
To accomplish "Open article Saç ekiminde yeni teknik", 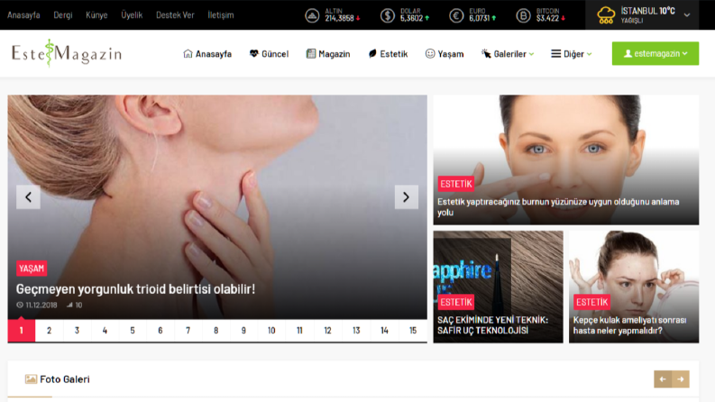I will (x=492, y=325).
